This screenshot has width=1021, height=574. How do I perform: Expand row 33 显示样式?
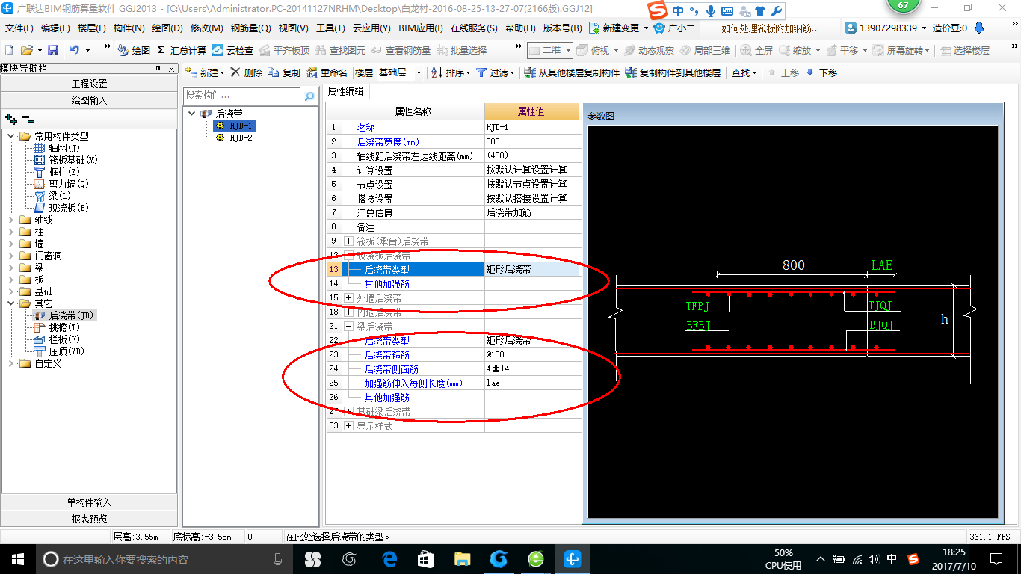tap(349, 426)
